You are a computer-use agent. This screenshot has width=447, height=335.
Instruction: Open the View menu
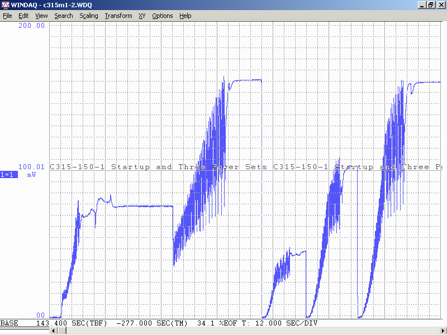tap(41, 16)
